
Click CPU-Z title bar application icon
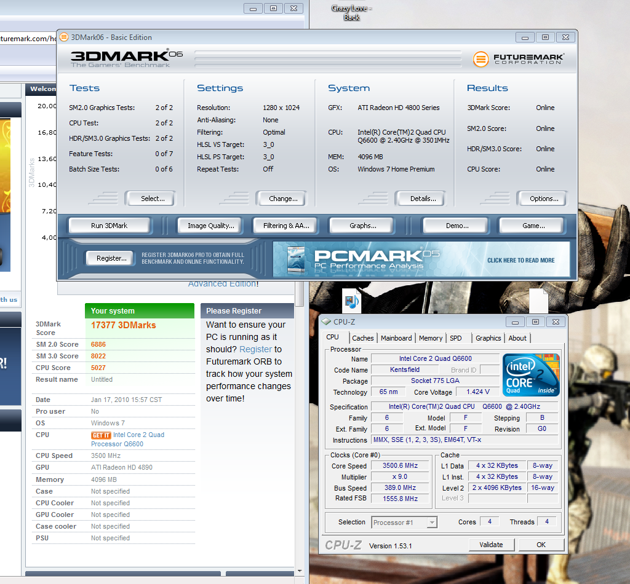(x=326, y=322)
